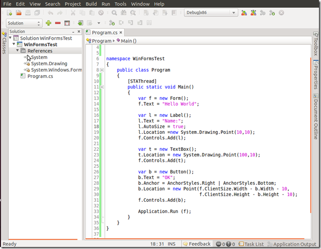This screenshot has height=249, width=321.
Task: Open the Build menu
Action: coord(91,4)
